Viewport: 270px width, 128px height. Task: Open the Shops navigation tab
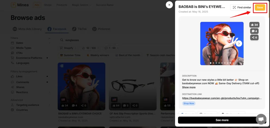(x=48, y=5)
